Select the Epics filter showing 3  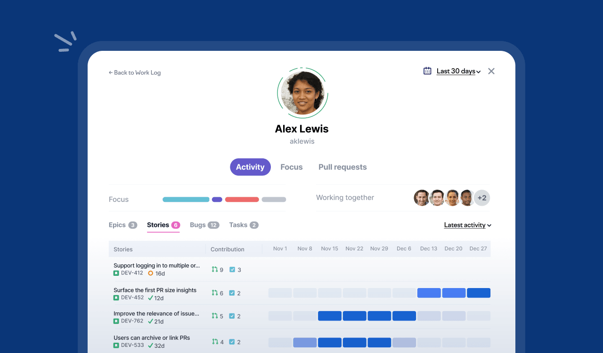pos(122,225)
